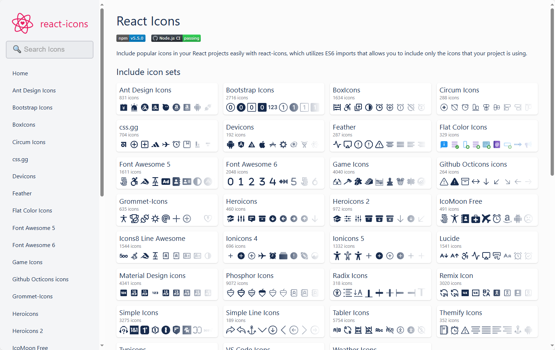The height and width of the screenshot is (350, 555).
Task: Click the activity pulse icon in Feather card
Action: pyautogui.click(x=337, y=144)
